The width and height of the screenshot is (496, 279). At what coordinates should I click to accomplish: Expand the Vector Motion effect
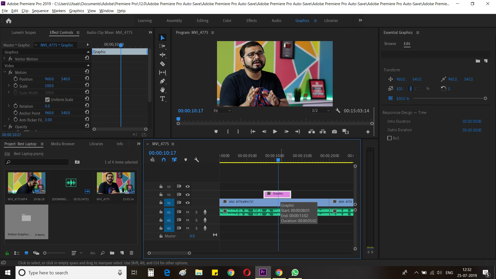4,59
